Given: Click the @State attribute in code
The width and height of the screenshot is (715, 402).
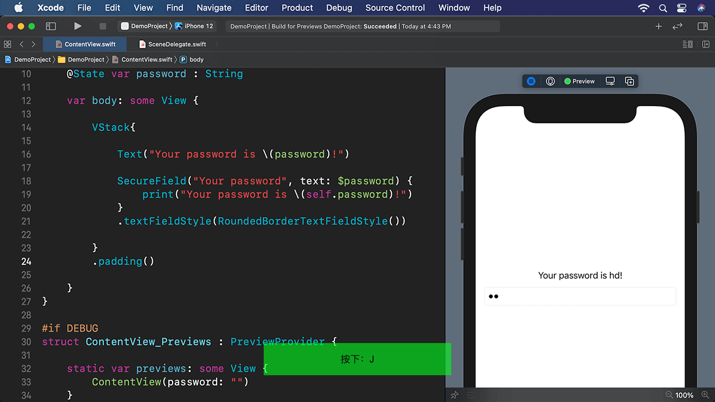Looking at the screenshot, I should pyautogui.click(x=86, y=74).
